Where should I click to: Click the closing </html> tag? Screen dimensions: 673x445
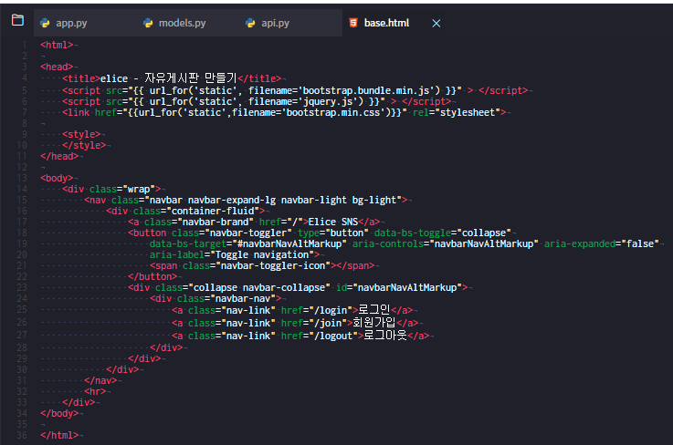pos(59,435)
